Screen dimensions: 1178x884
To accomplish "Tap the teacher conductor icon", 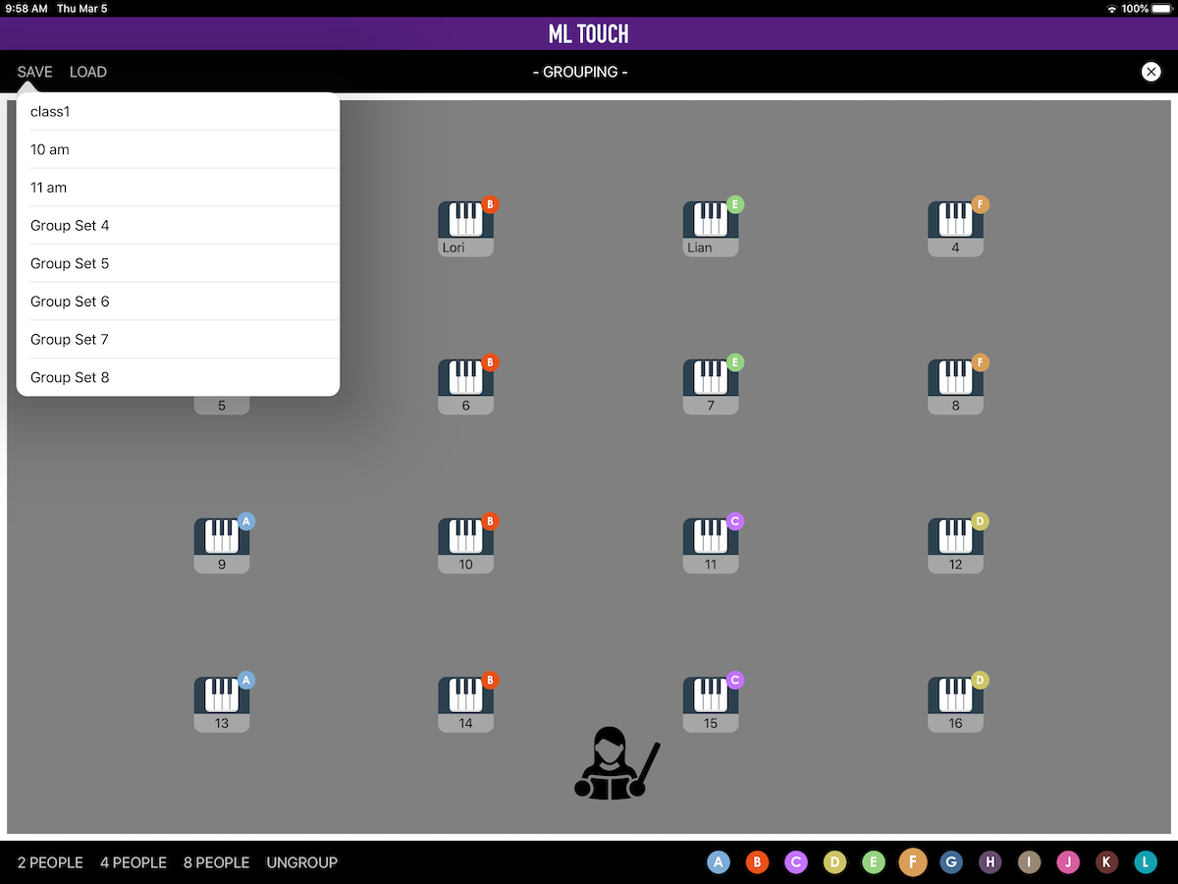I will (x=616, y=764).
